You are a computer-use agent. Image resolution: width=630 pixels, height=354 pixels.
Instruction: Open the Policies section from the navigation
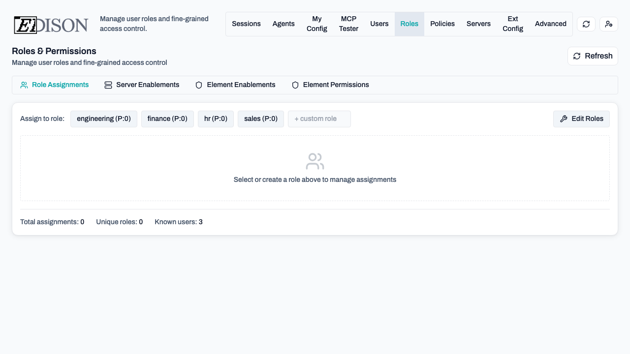442,24
